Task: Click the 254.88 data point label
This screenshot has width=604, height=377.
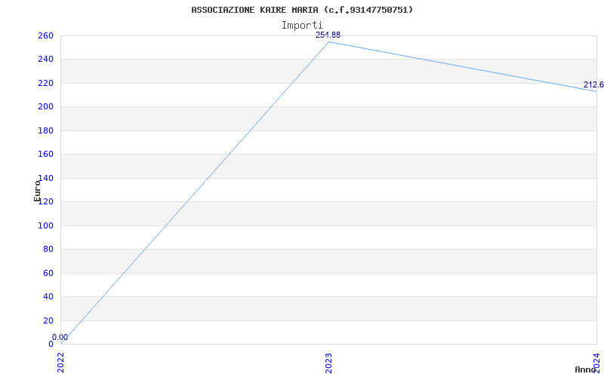Action: (328, 35)
